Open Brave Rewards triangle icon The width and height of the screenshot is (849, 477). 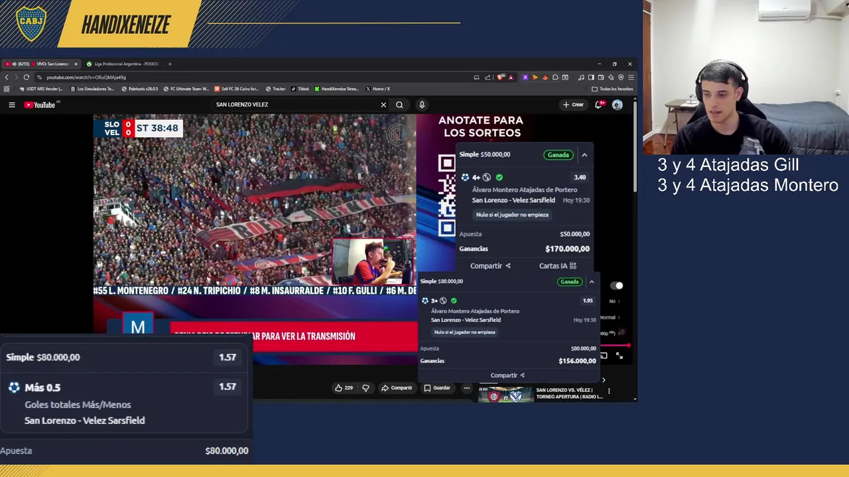point(511,78)
